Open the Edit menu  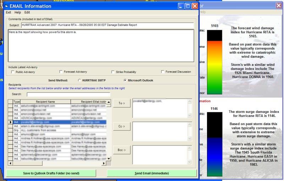pos(27,12)
